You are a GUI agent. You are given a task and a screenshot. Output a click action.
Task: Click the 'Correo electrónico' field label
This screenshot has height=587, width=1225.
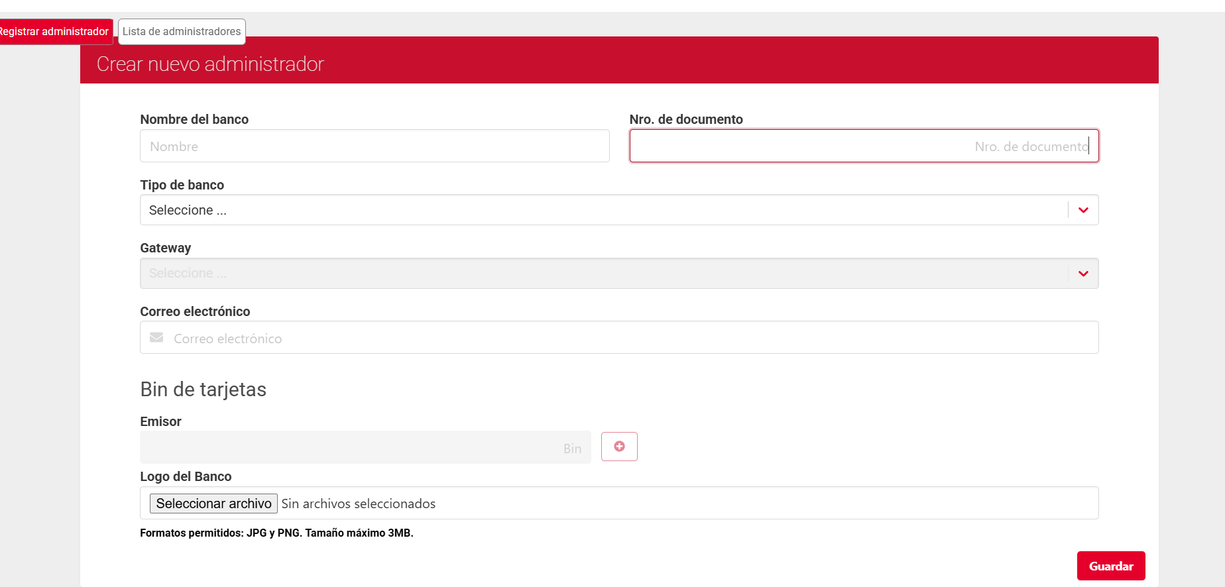[195, 311]
